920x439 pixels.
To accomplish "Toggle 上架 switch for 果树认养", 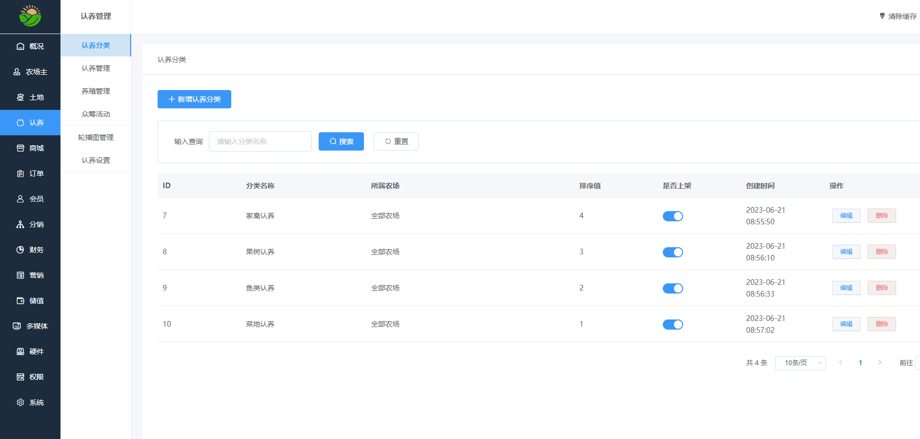I will tap(672, 252).
